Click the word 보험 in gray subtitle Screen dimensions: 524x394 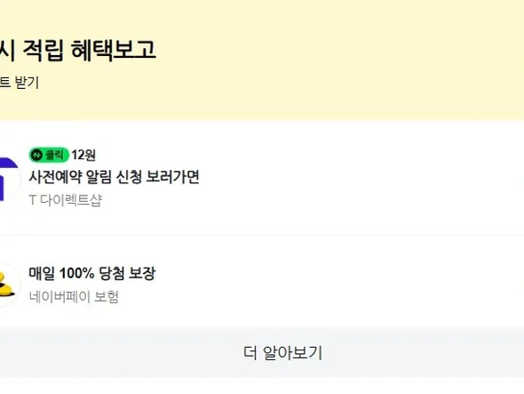tap(107, 296)
